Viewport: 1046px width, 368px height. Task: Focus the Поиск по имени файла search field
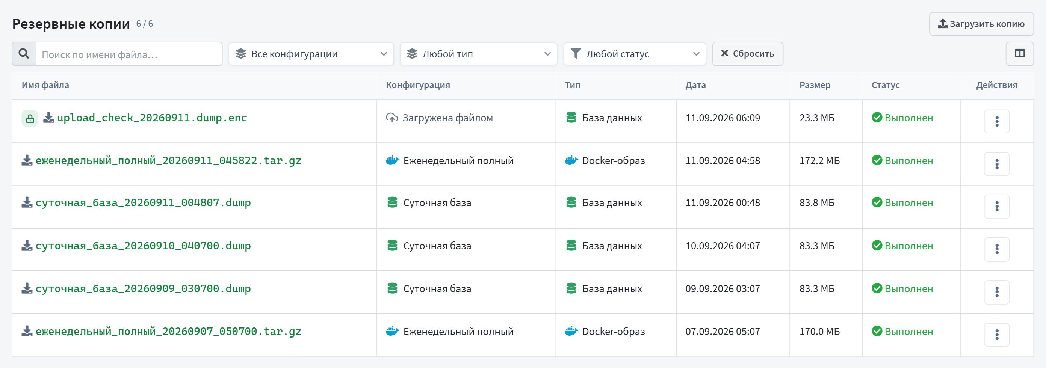pyautogui.click(x=129, y=54)
